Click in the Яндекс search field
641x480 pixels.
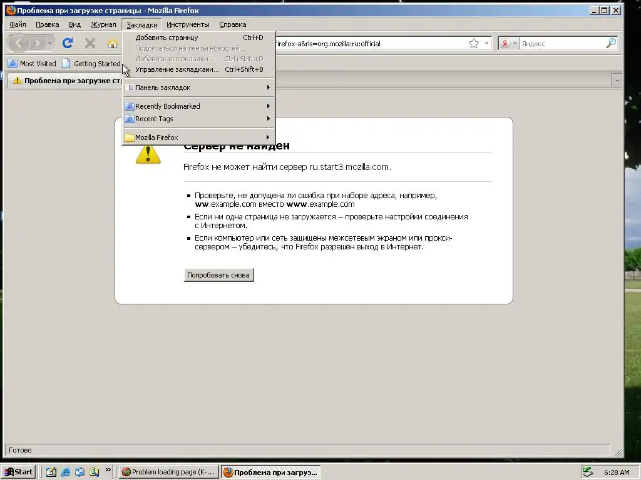562,44
